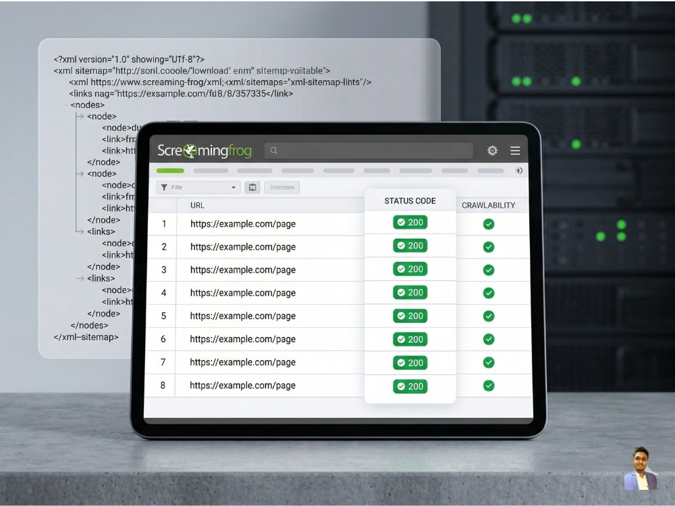This screenshot has width=675, height=506.
Task: Click the funnel filter icon
Action: click(x=164, y=187)
